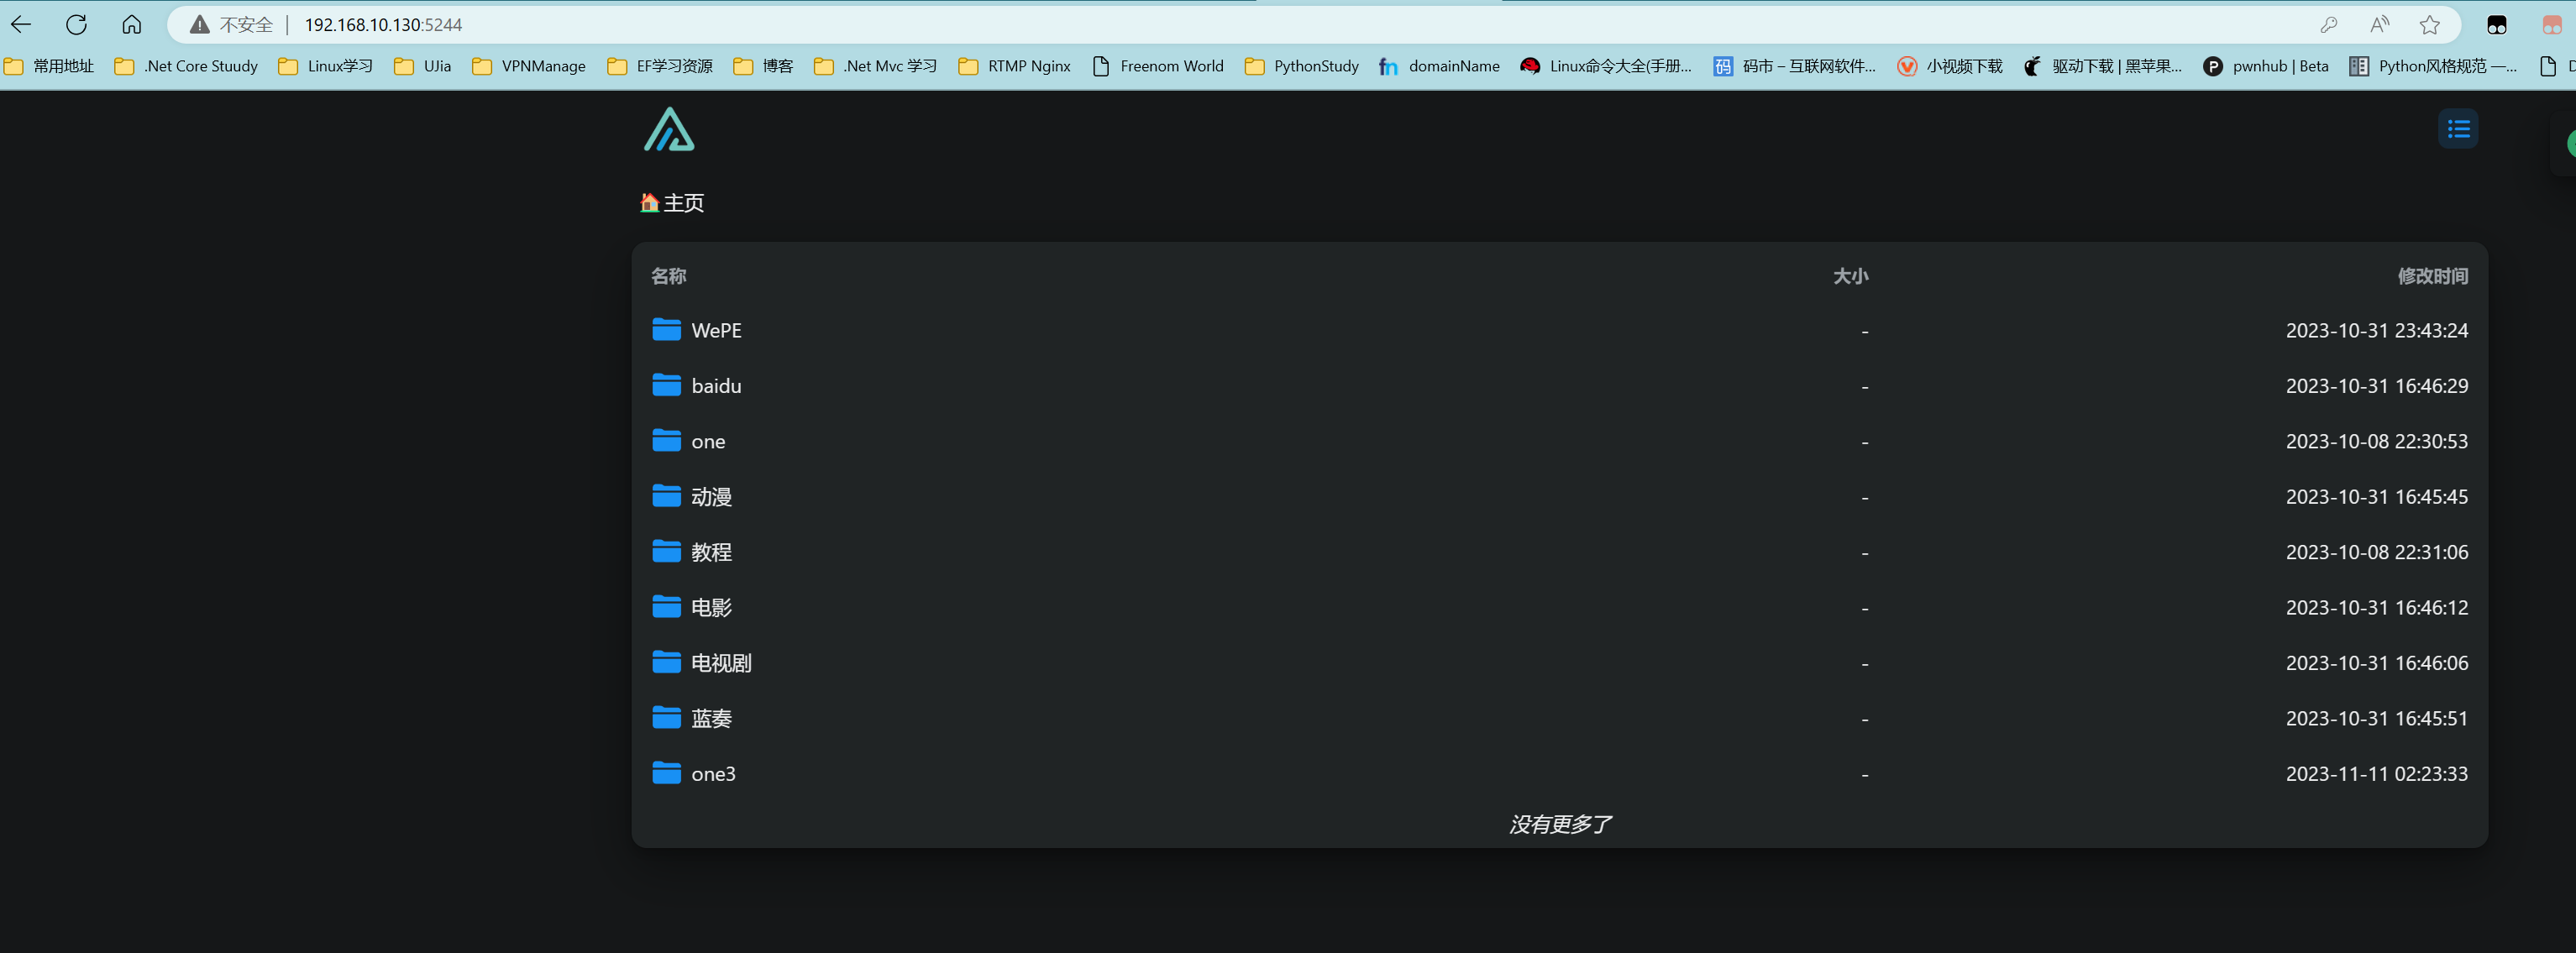The image size is (2576, 953).
Task: Sort by 修改时间 column header
Action: 2432,276
